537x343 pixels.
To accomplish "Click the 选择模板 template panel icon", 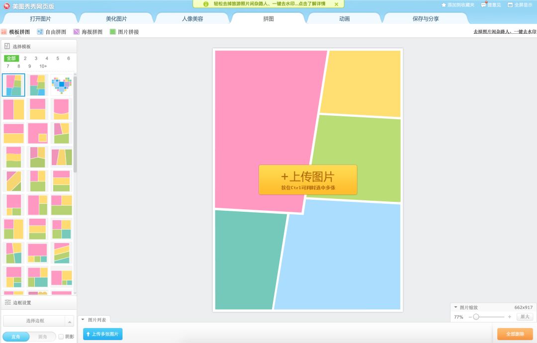I will click(x=6, y=46).
